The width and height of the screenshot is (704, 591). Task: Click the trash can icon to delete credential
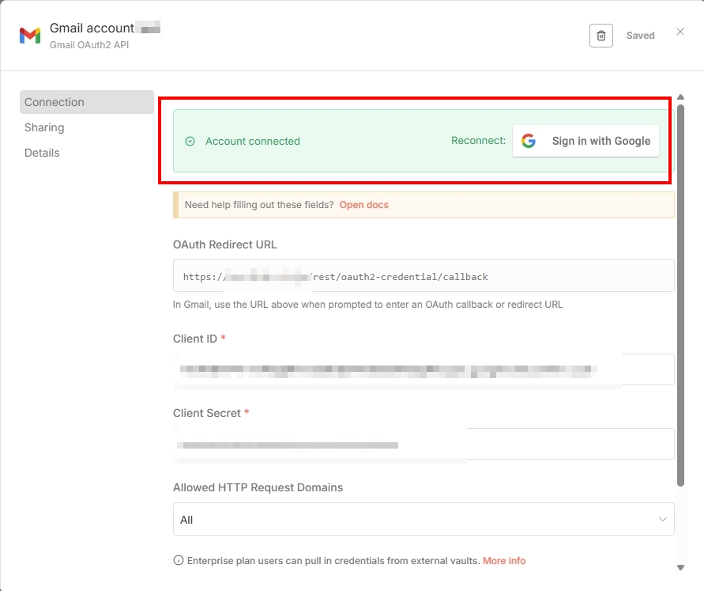point(601,35)
